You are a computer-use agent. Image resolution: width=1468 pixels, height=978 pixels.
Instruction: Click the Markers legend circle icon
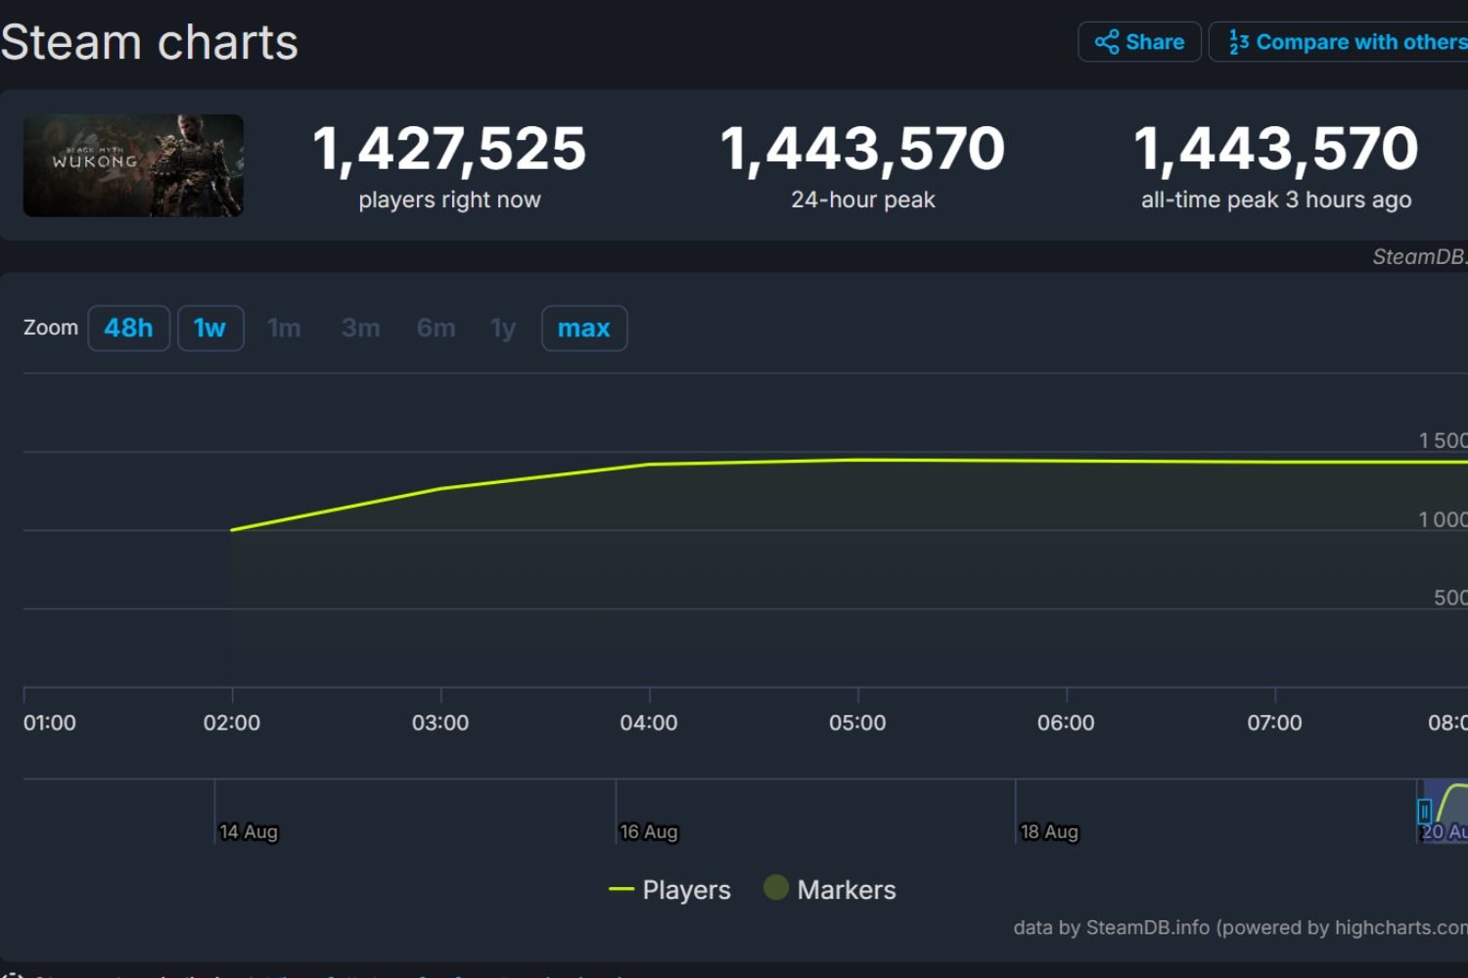tap(776, 887)
